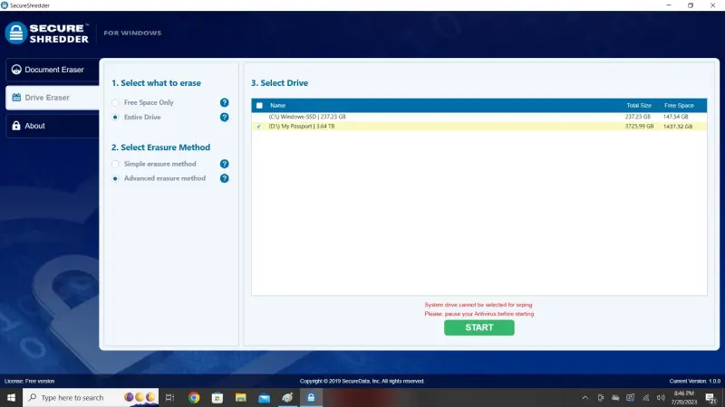This screenshot has width=725, height=407.
Task: Launch Google Chrome from the taskbar
Action: pyautogui.click(x=194, y=397)
